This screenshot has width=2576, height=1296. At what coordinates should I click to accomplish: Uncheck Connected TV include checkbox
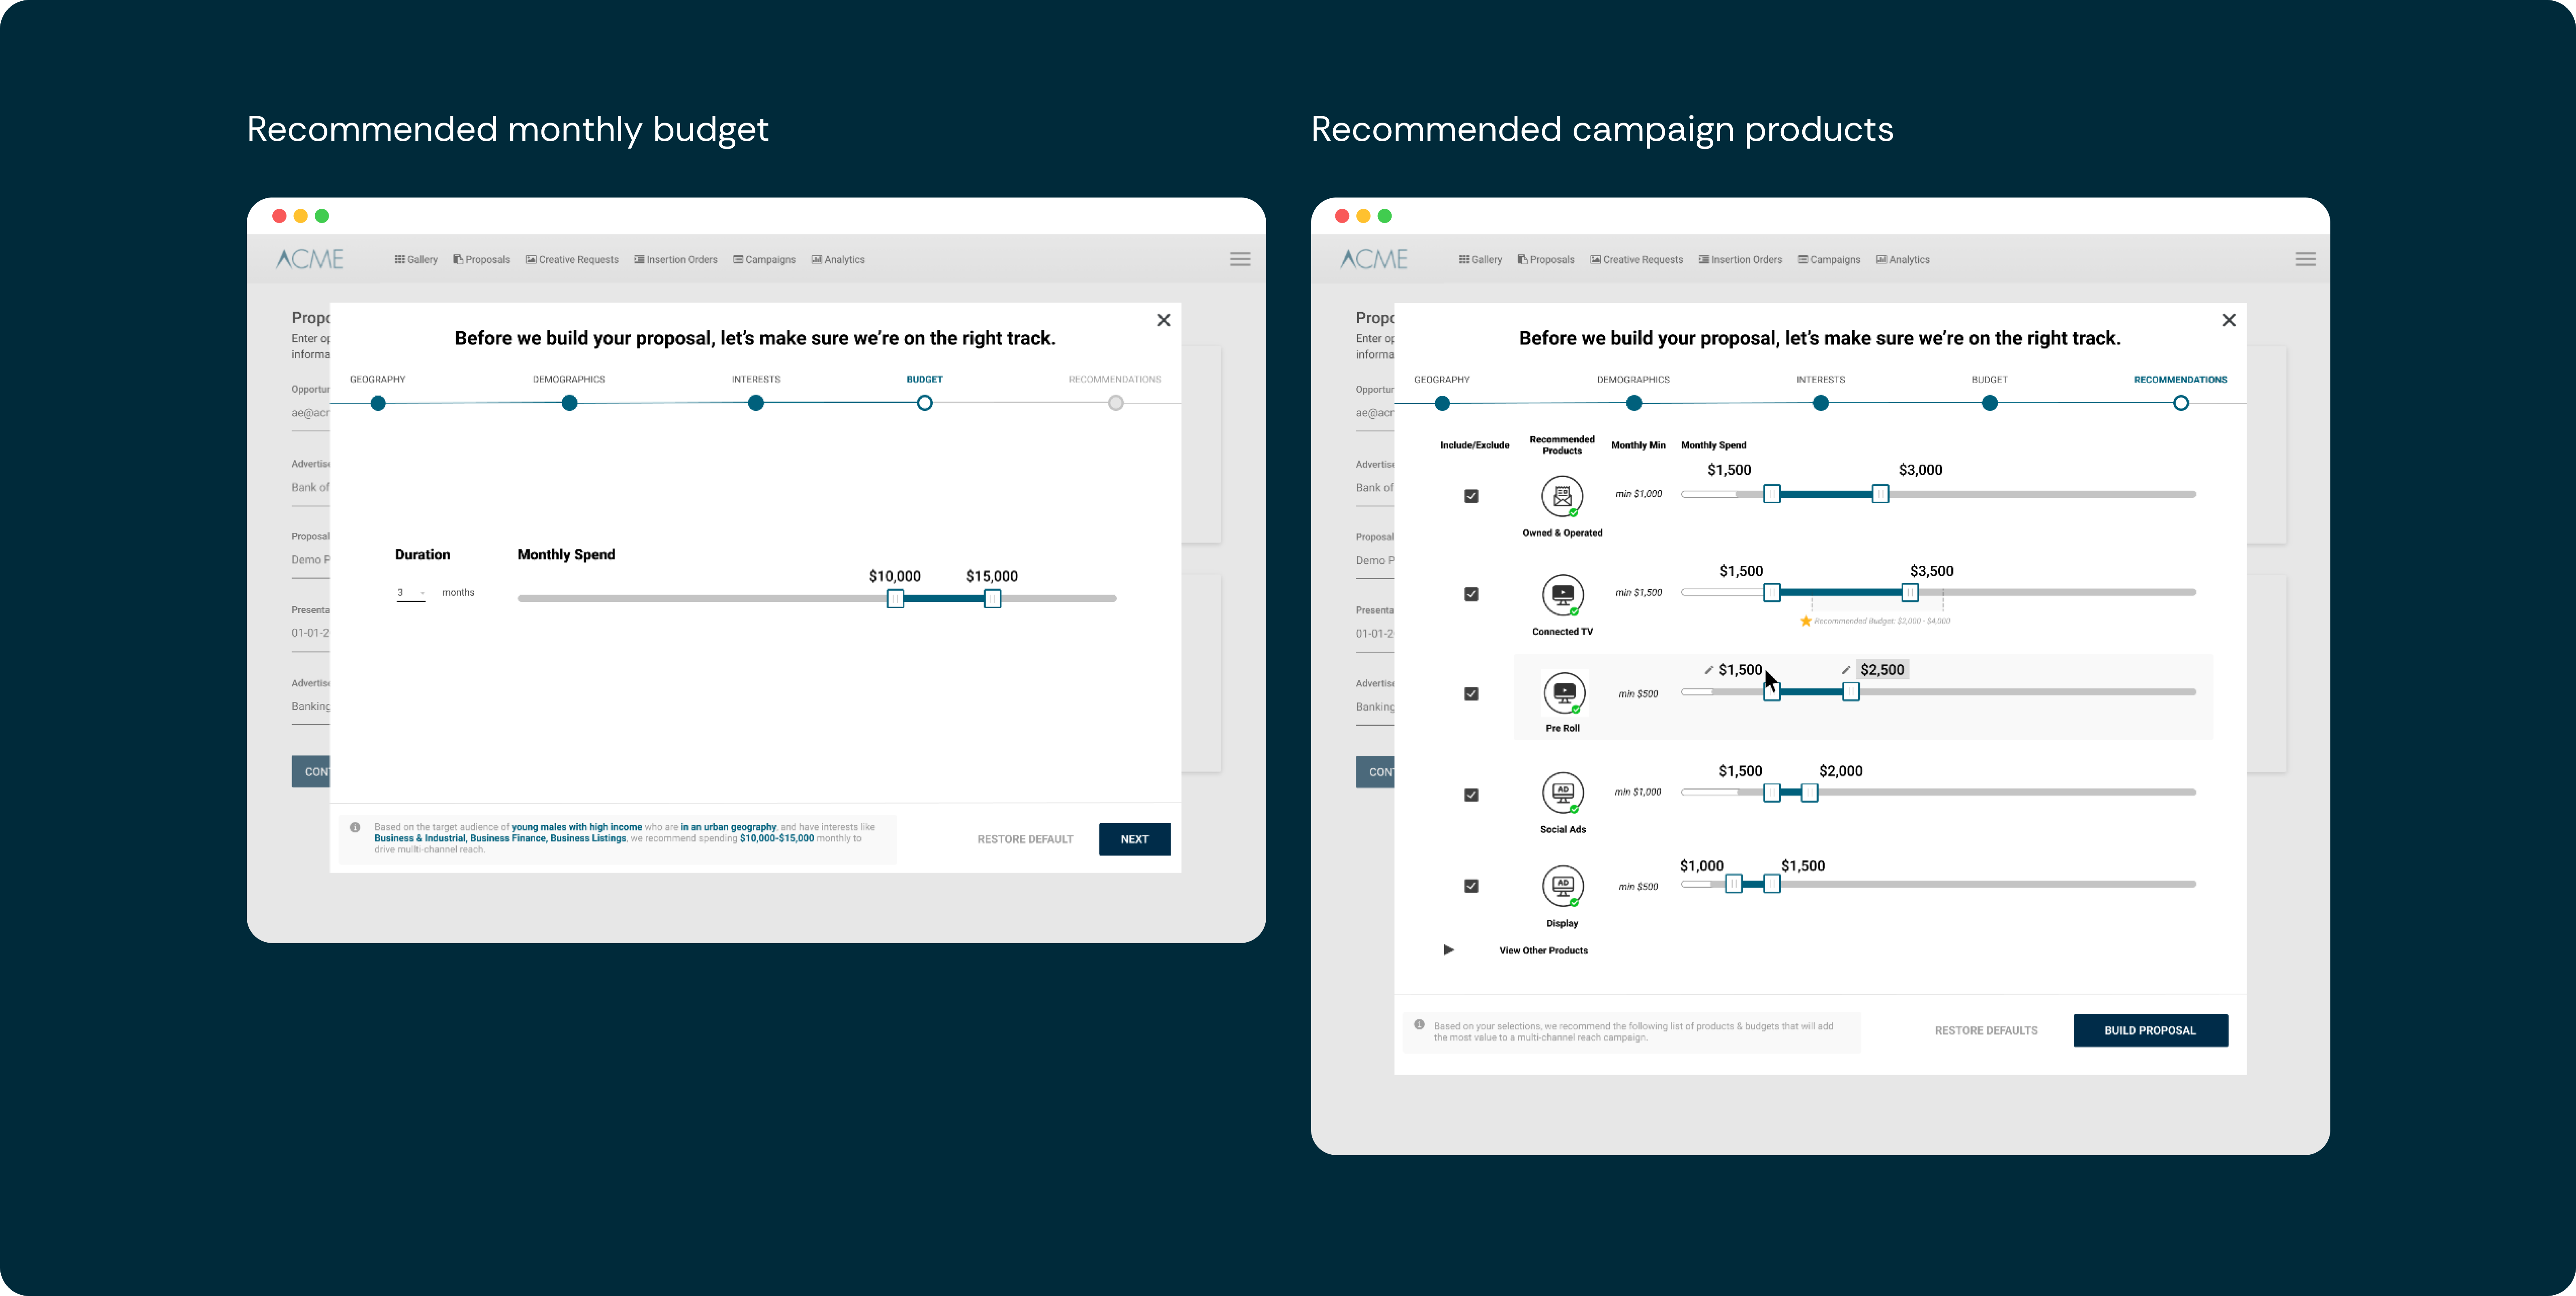click(1471, 594)
